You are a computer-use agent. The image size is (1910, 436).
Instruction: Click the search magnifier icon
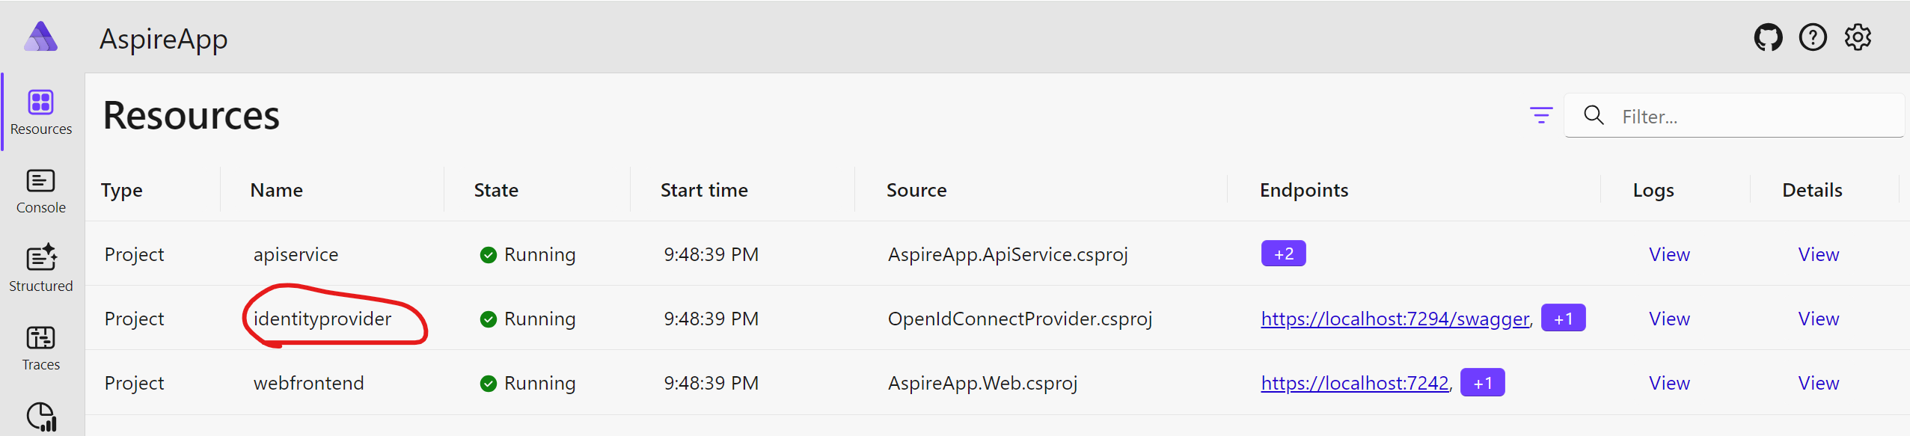pos(1594,115)
